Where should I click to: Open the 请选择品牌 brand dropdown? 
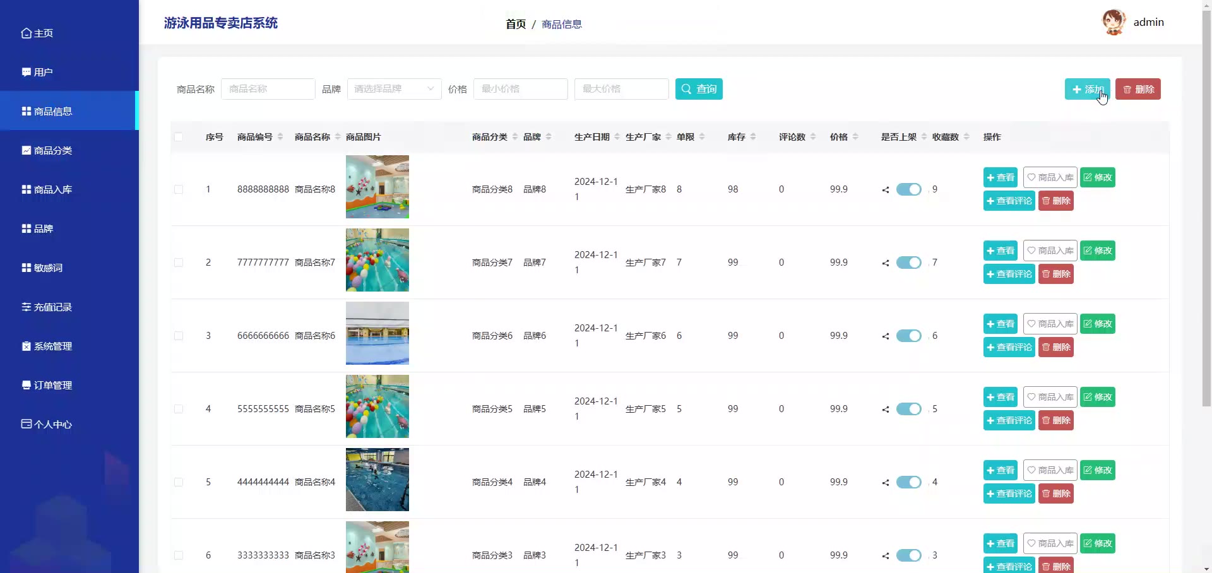pyautogui.click(x=394, y=89)
